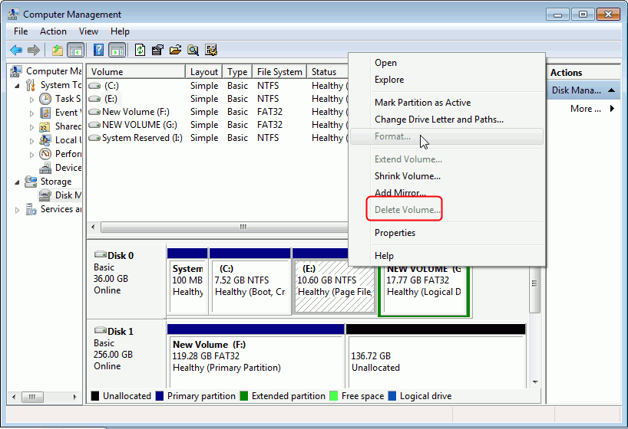The height and width of the screenshot is (429, 628).
Task: Click the Back arrow toolbar icon
Action: click(16, 50)
